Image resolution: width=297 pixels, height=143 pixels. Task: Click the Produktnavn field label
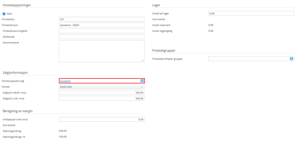click(x=10, y=25)
